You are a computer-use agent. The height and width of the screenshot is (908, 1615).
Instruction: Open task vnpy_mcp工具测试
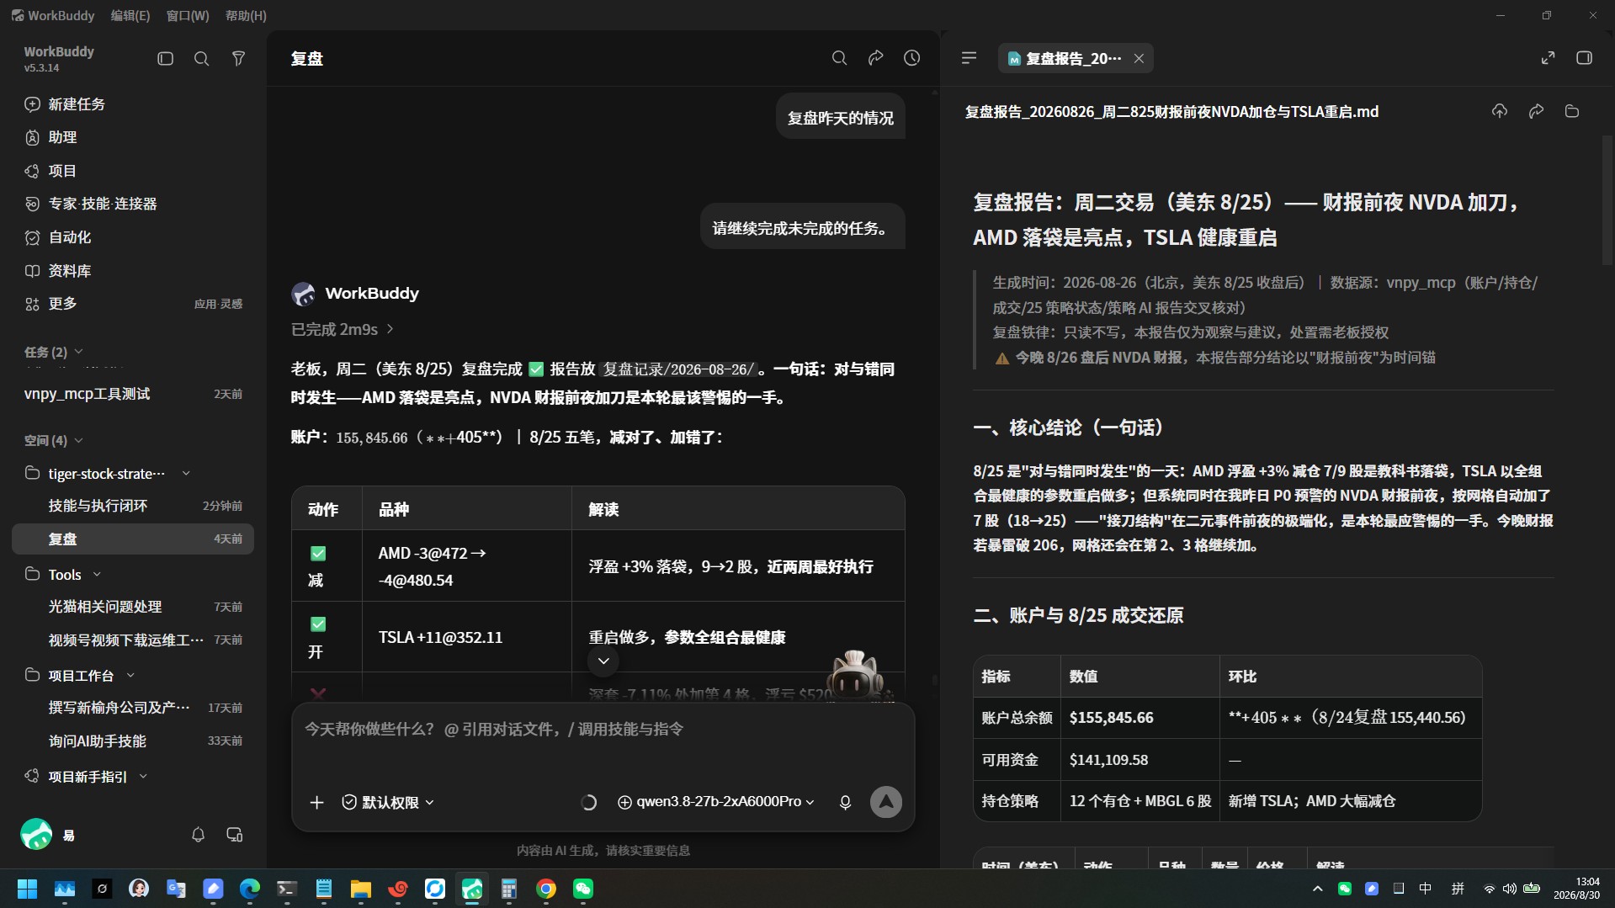point(133,394)
